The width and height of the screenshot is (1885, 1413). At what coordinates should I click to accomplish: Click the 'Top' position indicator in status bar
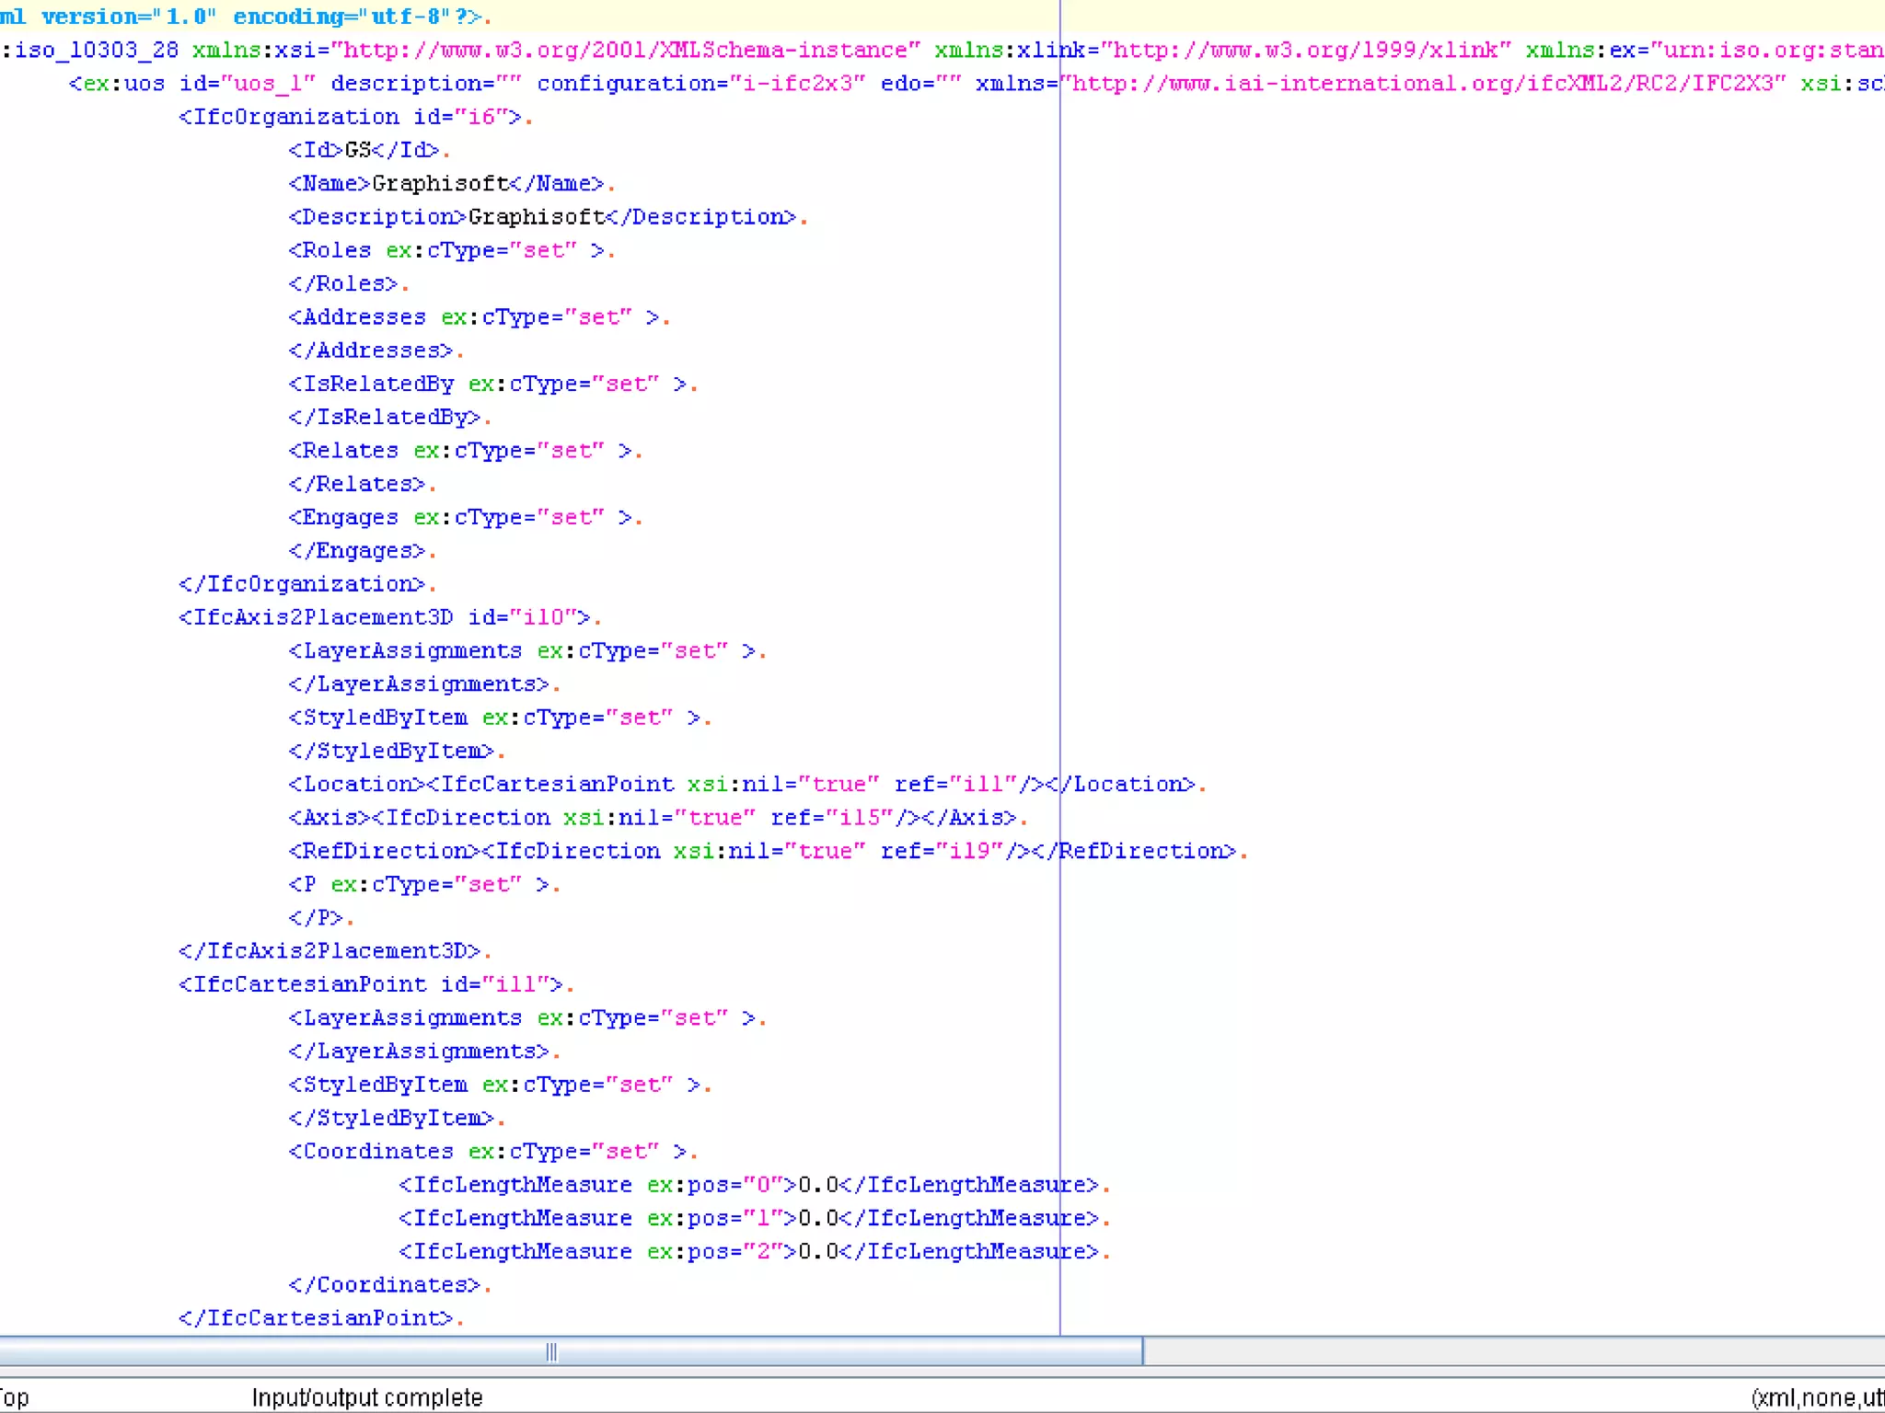point(15,1397)
